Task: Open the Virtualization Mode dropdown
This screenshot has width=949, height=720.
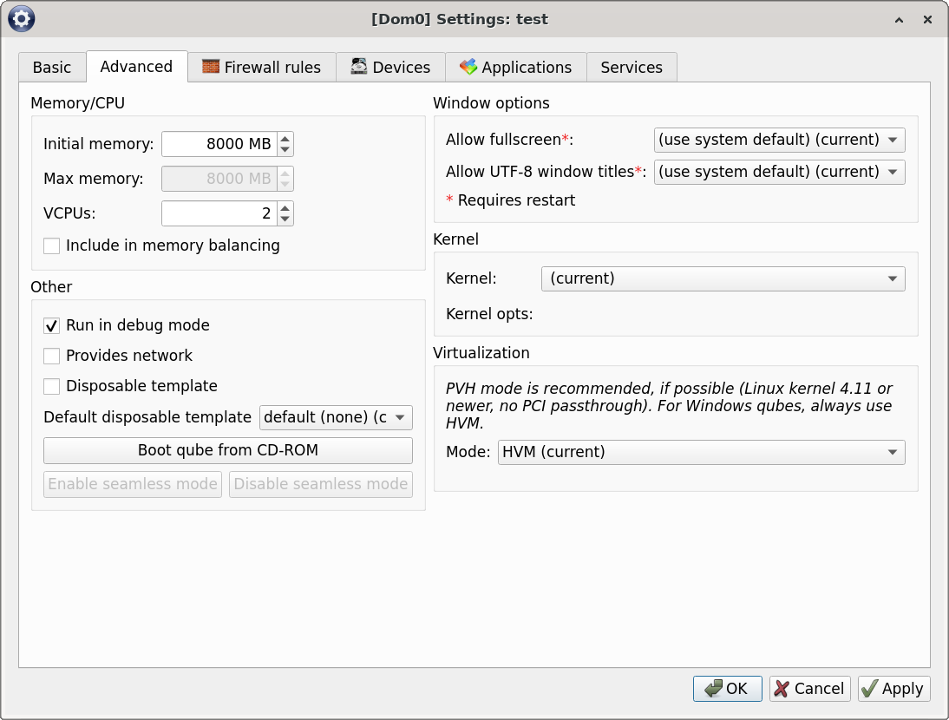Action: coord(701,452)
